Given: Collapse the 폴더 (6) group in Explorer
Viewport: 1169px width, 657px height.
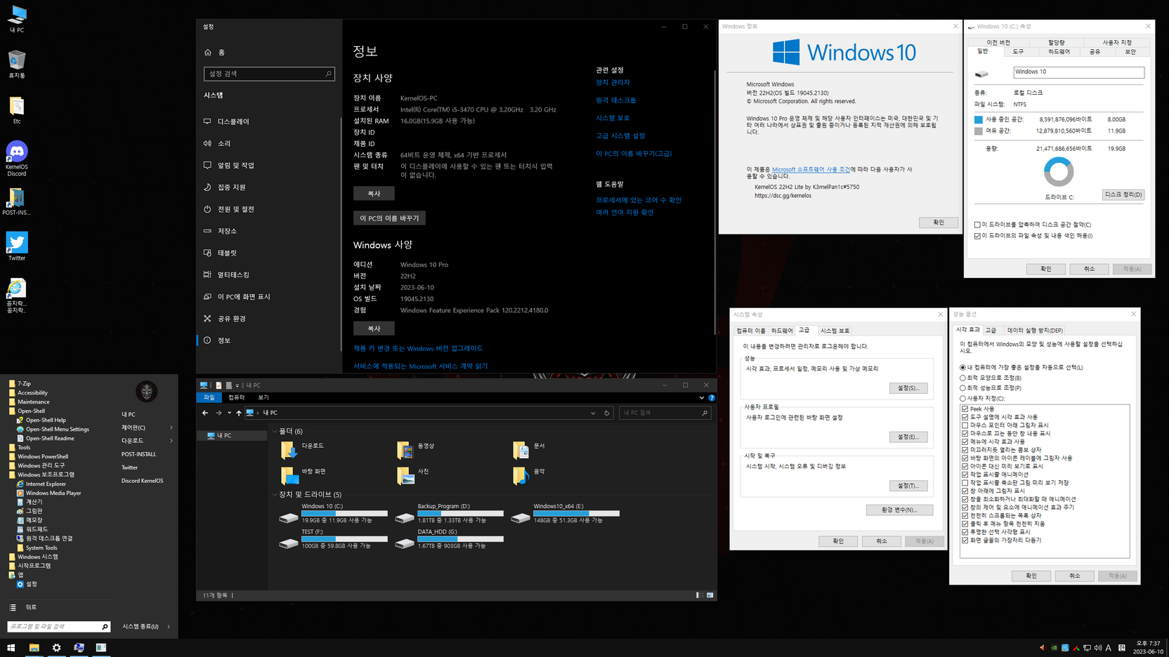Looking at the screenshot, I should coord(275,431).
